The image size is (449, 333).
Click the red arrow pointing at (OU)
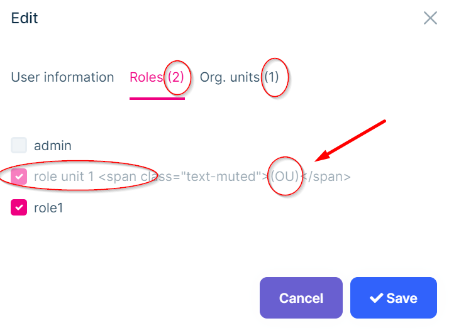pos(351,141)
